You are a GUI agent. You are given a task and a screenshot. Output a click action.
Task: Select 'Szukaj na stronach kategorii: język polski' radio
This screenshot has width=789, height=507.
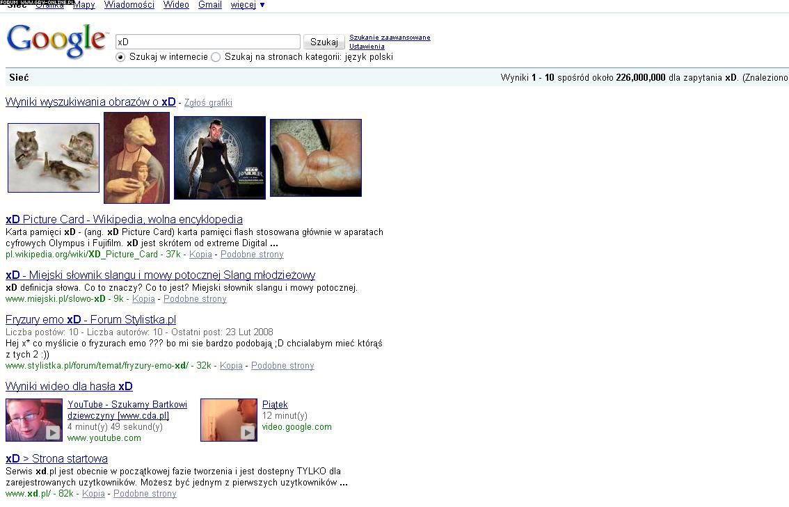coord(216,57)
